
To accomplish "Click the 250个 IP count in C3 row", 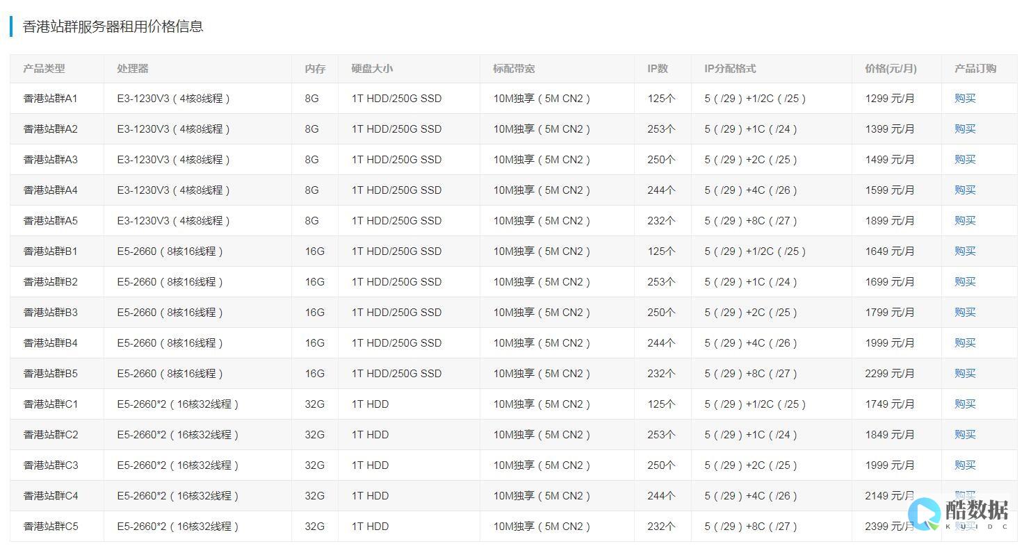I will pos(661,465).
